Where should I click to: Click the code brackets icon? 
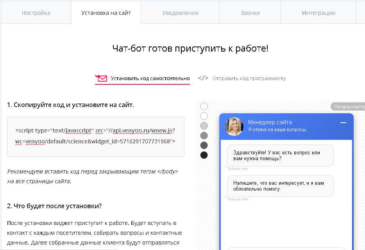point(203,78)
